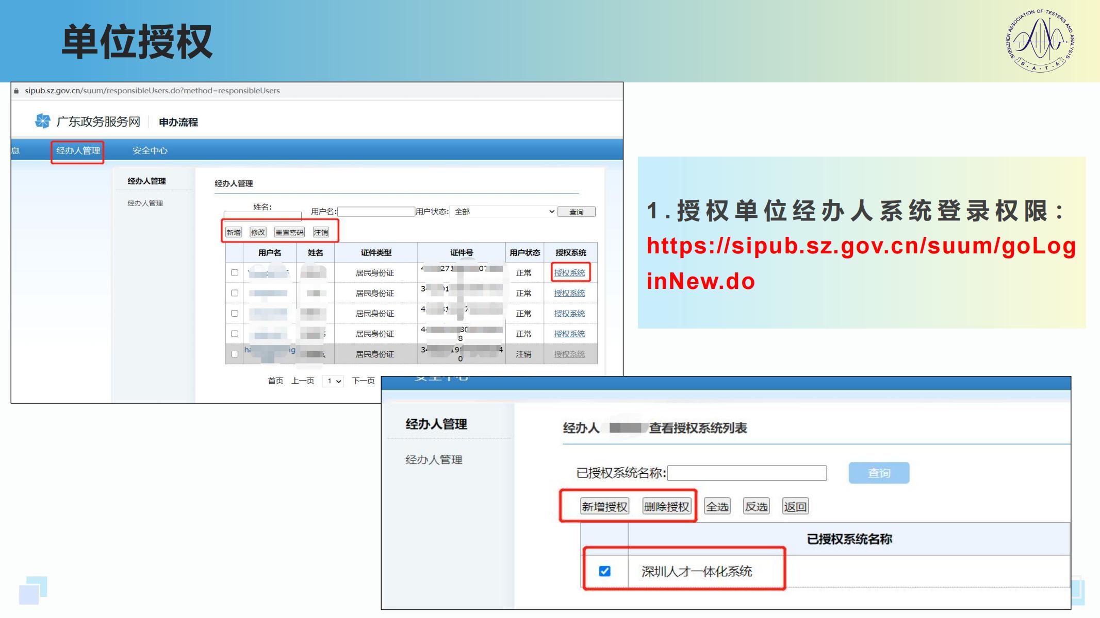The height and width of the screenshot is (618, 1100).
Task: Select 经办人管理 sidebar sub-item in browser page
Action: (145, 203)
